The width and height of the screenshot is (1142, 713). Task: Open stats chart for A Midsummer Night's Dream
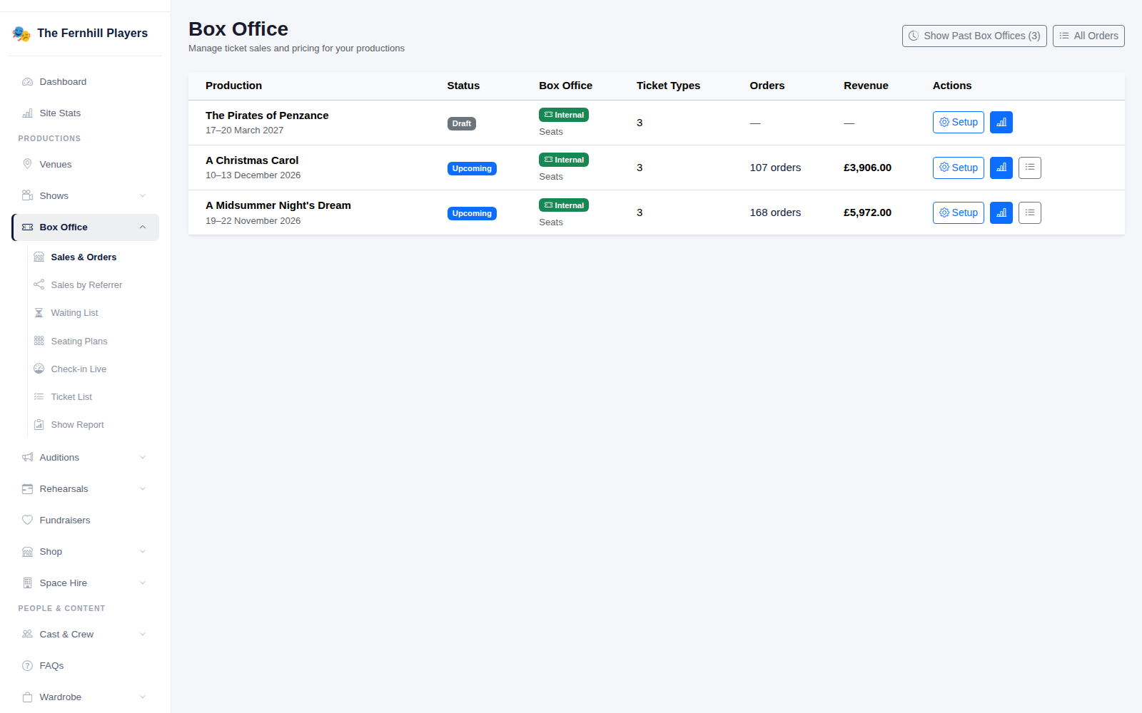tap(1001, 212)
